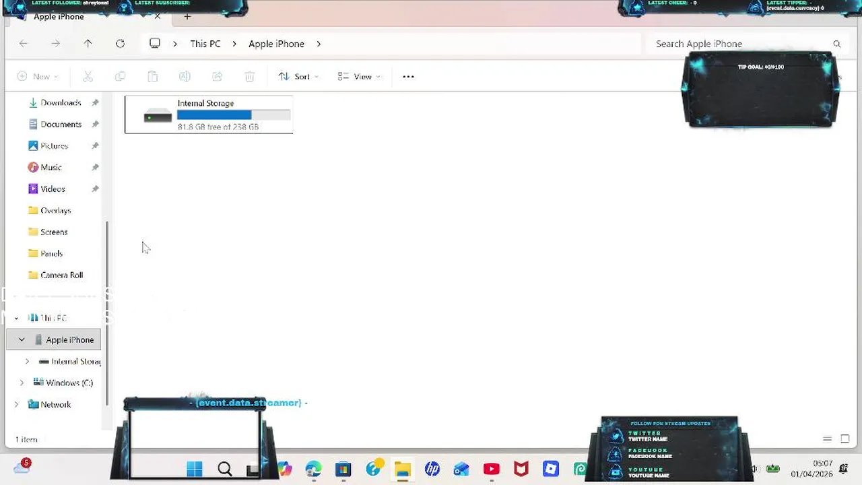The image size is (862, 485).
Task: Select the Share icon in toolbar
Action: pos(217,77)
